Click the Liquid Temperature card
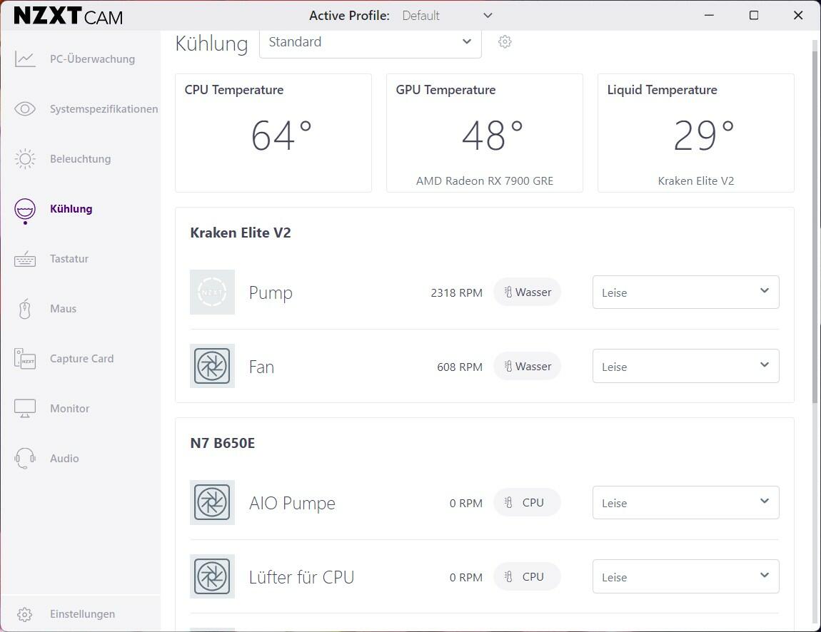 (x=696, y=133)
